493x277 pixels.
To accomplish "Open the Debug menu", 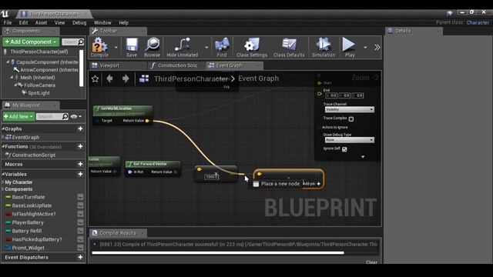I will [79, 22].
